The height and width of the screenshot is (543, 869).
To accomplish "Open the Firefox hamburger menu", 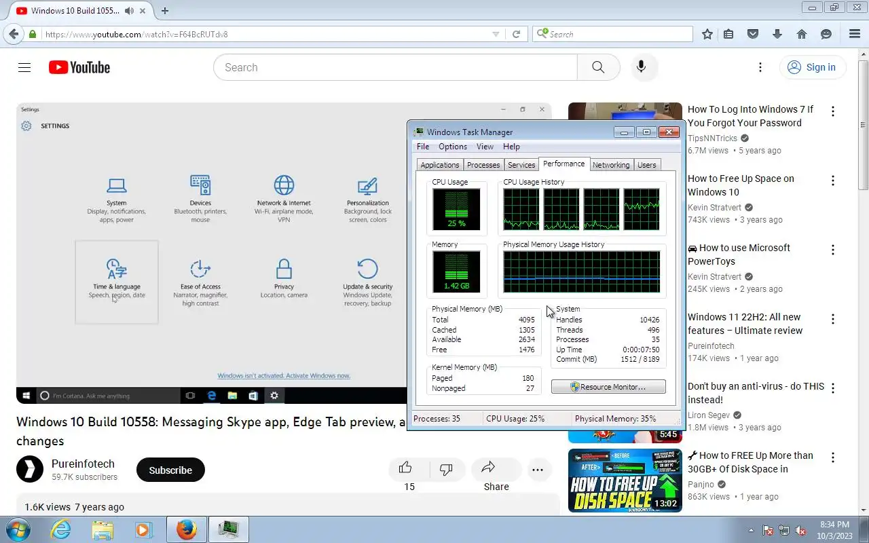I will click(855, 34).
